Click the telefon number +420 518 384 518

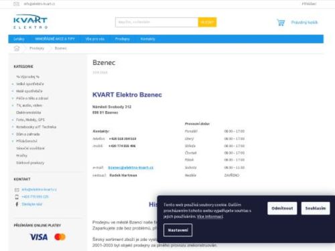[x=123, y=139]
